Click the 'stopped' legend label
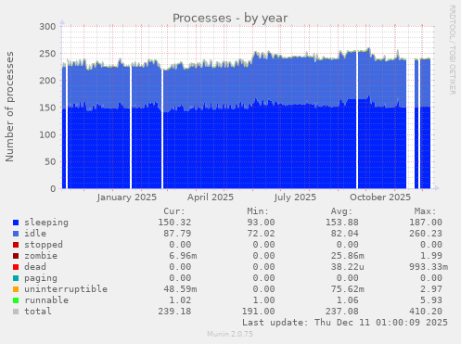This screenshot has width=461, height=344. coord(44,245)
